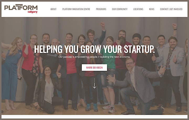Open the Locations menu item
189x120 pixels.
[138, 9]
